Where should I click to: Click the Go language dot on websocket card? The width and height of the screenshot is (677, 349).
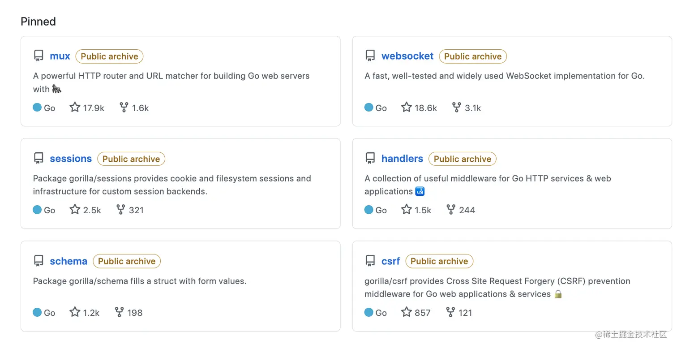click(368, 108)
